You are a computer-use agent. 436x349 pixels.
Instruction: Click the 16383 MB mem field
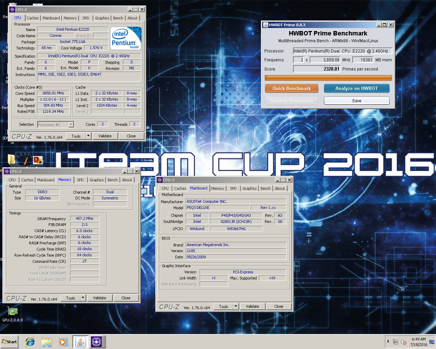[363, 60]
